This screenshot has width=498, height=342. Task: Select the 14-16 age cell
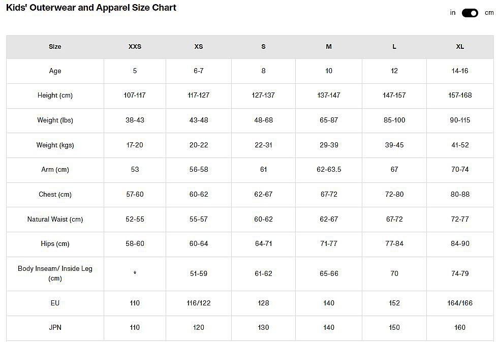tap(460, 71)
